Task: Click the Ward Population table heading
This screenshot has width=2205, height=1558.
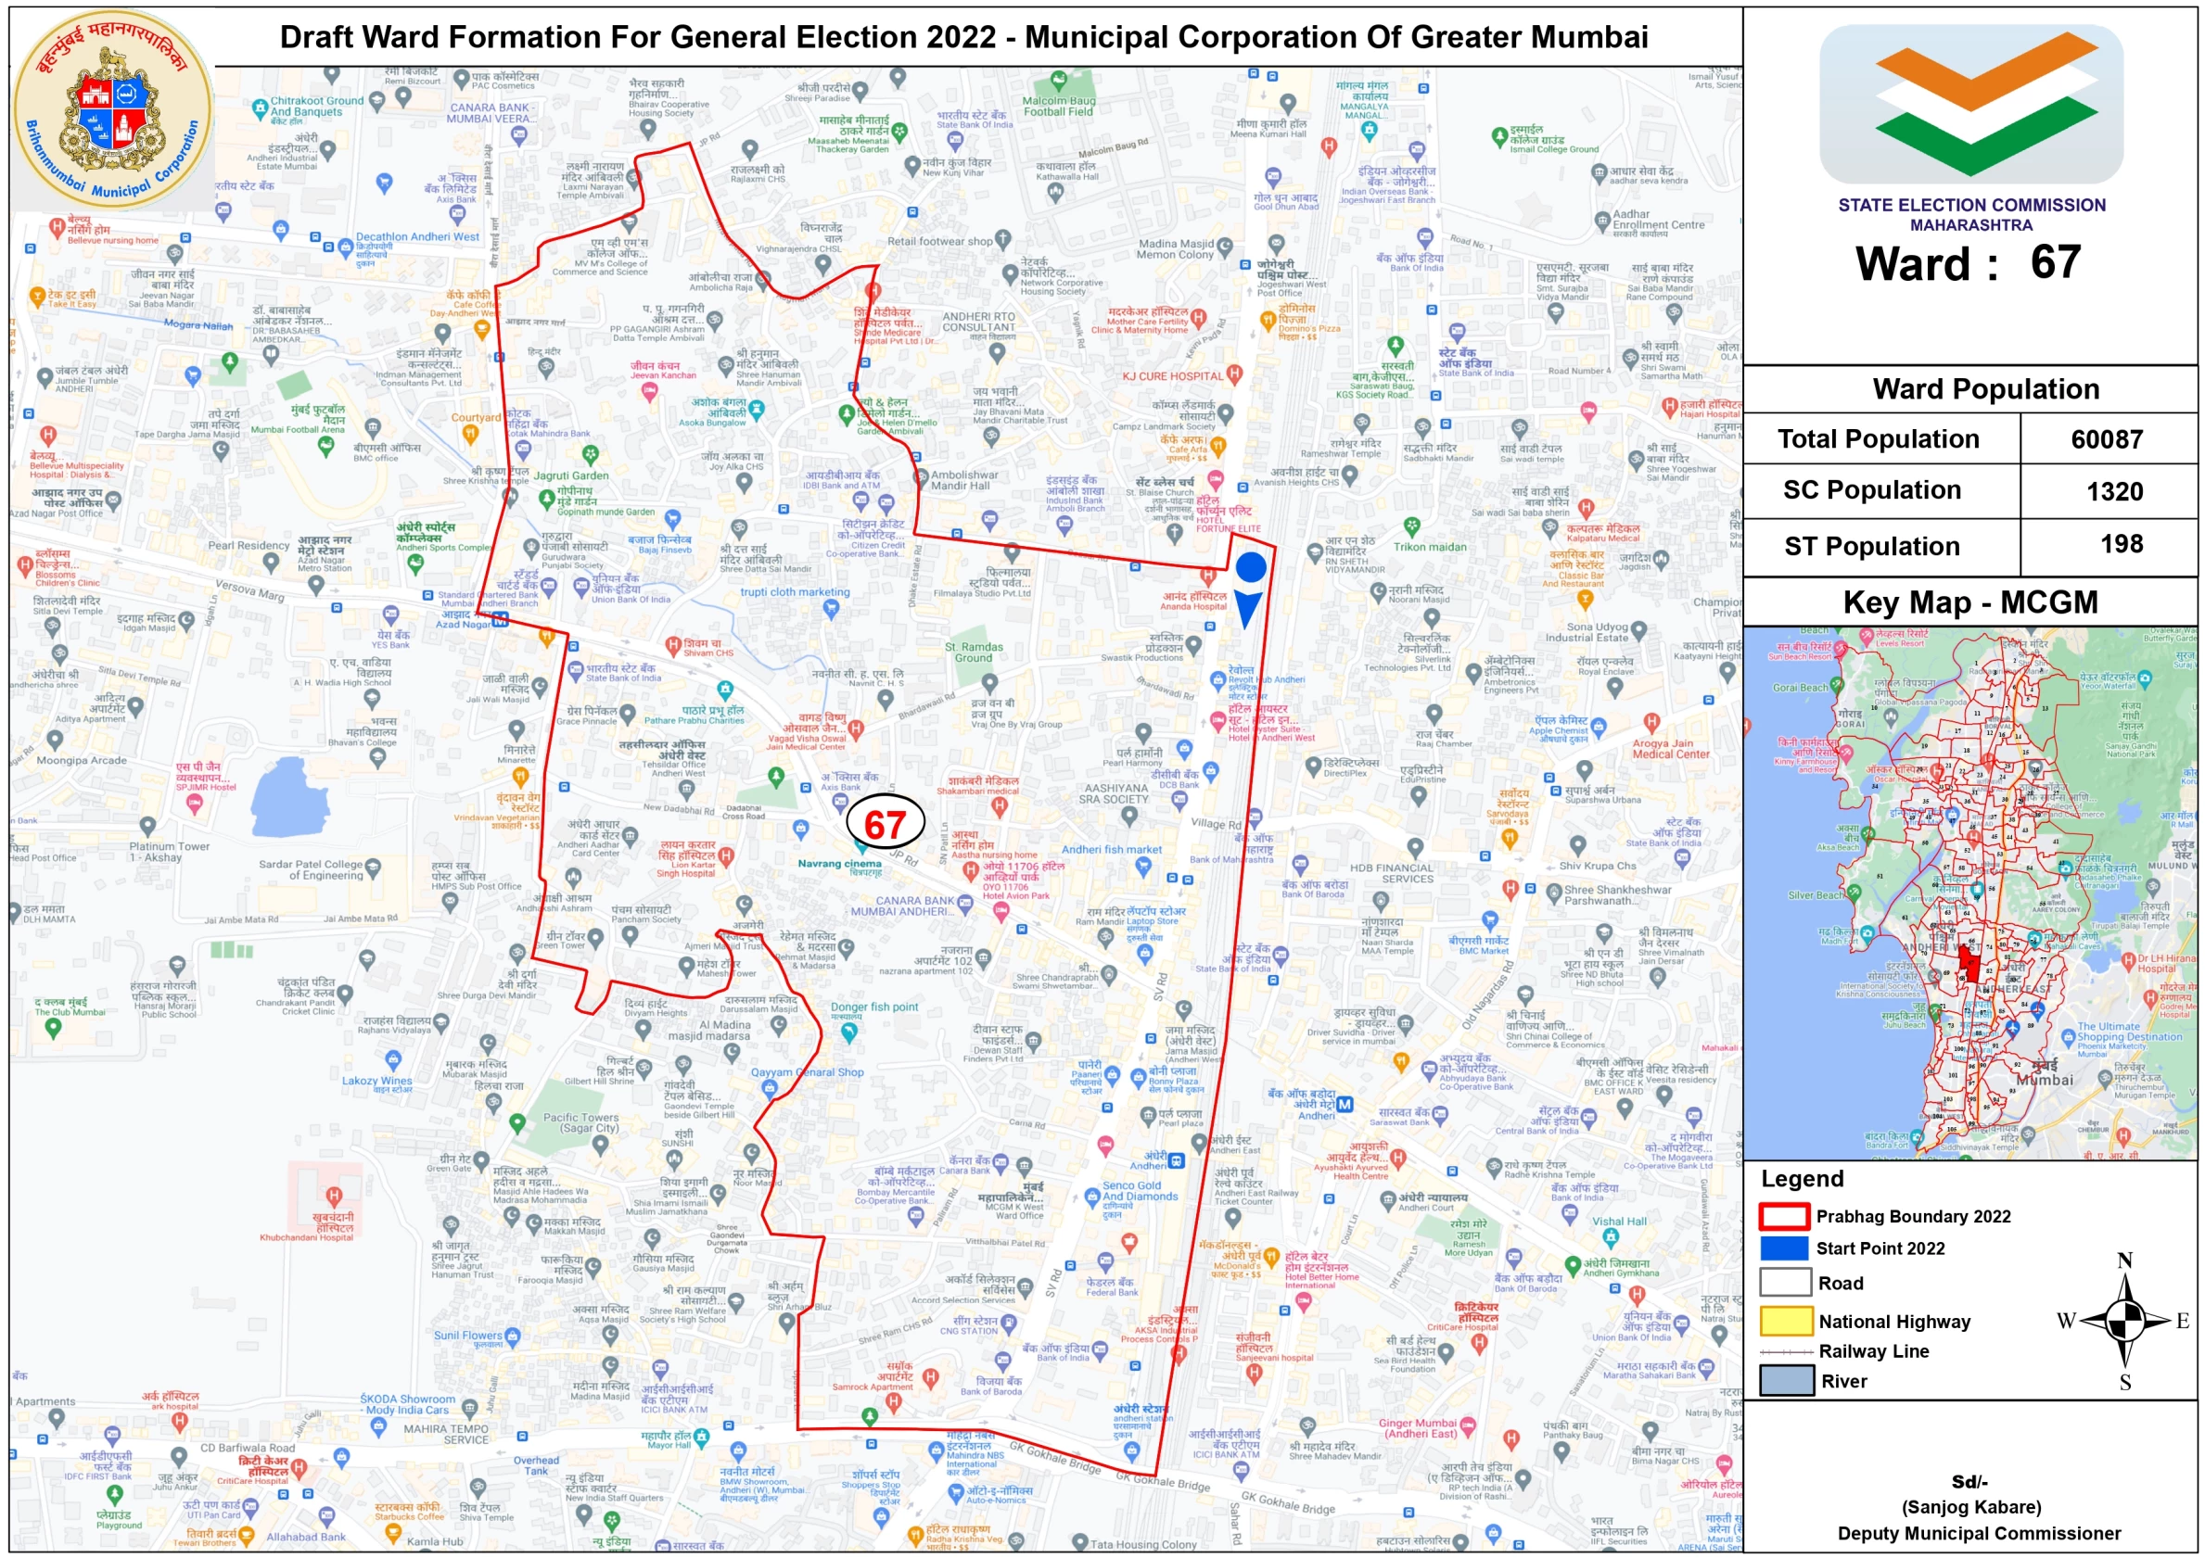Action: tap(1985, 388)
